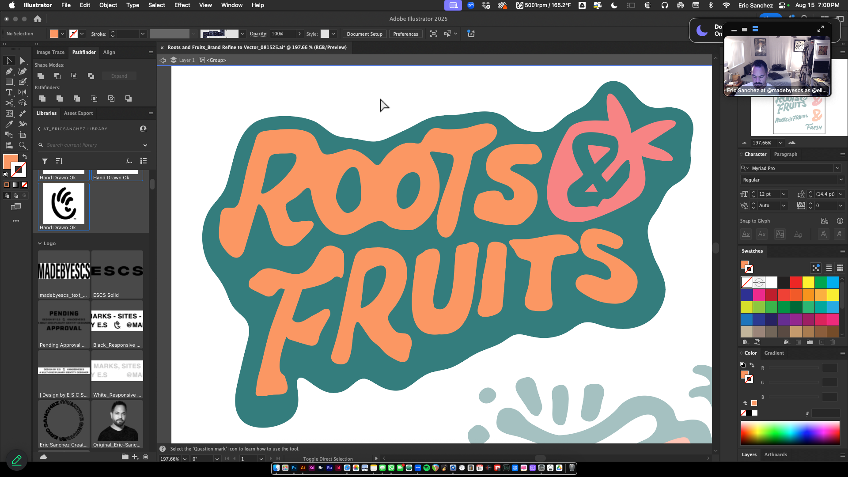Open the font size dropdown showing 12 pt

point(784,194)
